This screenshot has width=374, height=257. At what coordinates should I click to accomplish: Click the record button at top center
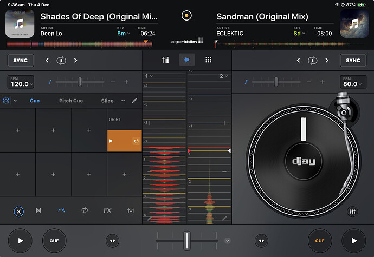[187, 15]
